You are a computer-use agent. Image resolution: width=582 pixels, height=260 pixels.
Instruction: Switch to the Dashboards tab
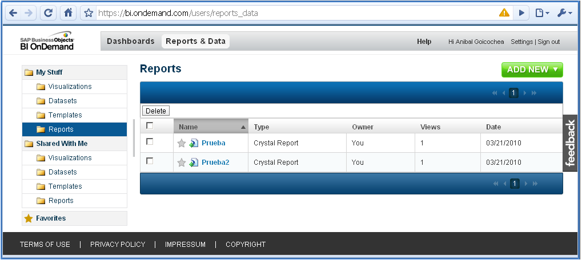pyautogui.click(x=130, y=41)
